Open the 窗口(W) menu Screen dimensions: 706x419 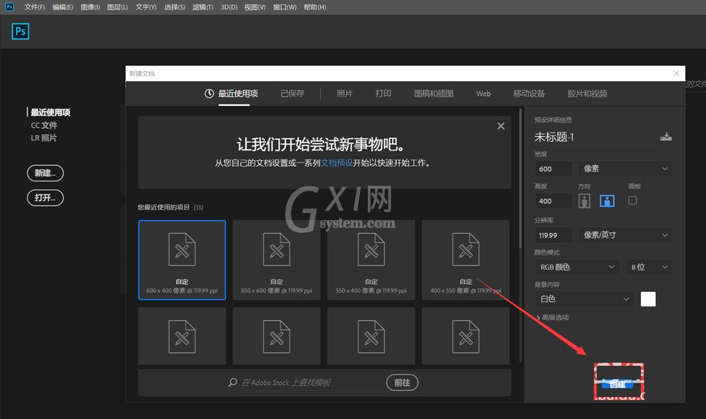click(285, 7)
